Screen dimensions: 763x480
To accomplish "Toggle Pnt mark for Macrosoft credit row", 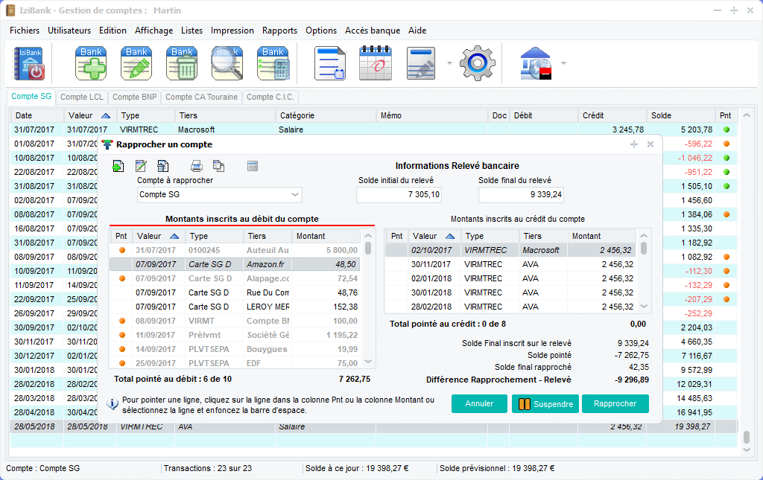I will click(x=396, y=250).
